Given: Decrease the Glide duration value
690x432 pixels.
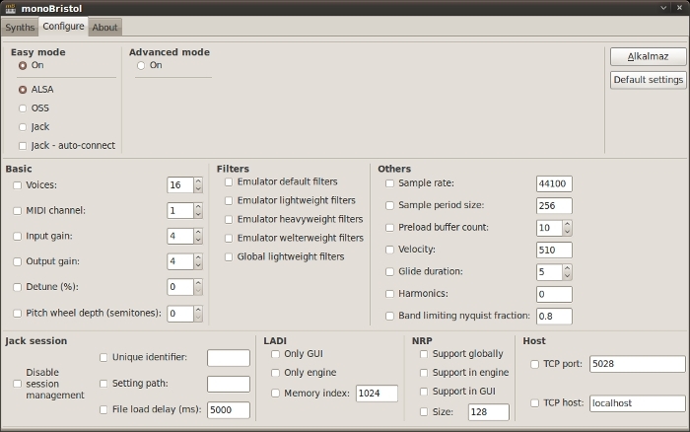Looking at the screenshot, I should coord(567,276).
